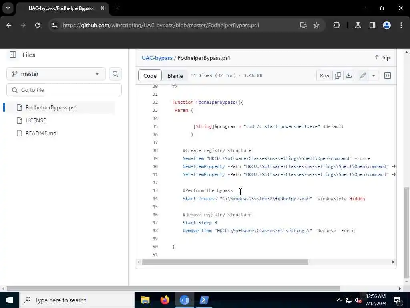Select line number 39
The height and width of the screenshot is (308, 410).
click(155, 158)
